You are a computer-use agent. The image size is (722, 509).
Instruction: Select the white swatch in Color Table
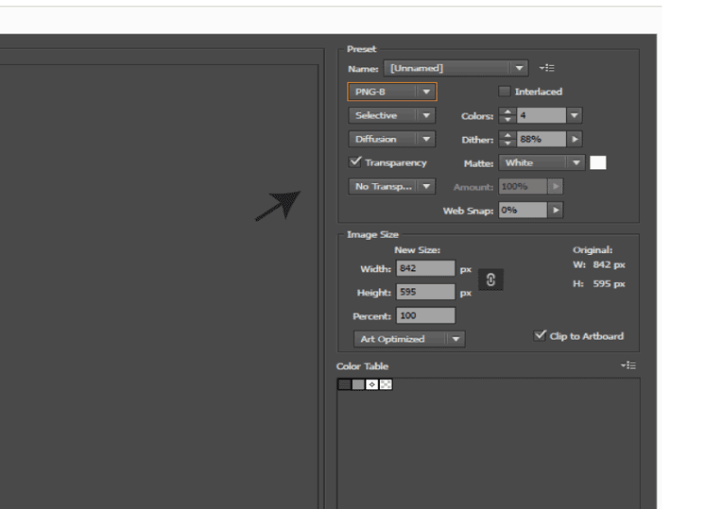(x=372, y=385)
